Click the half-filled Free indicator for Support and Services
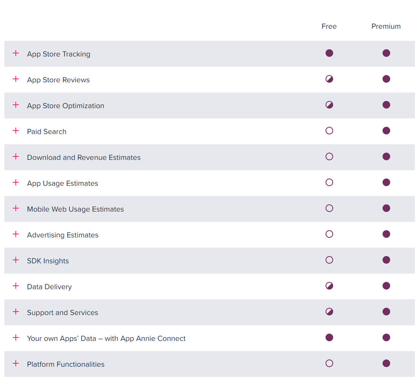Image resolution: width=420 pixels, height=386 pixels. [x=329, y=311]
